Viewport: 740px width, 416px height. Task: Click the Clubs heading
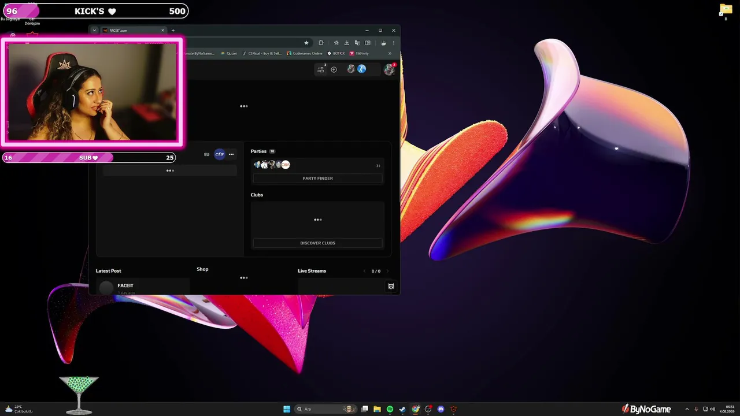point(257,195)
